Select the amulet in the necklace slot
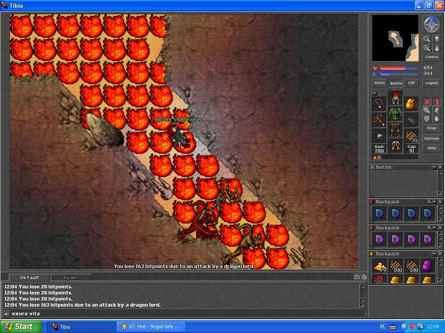The width and height of the screenshot is (445, 333). (379, 104)
